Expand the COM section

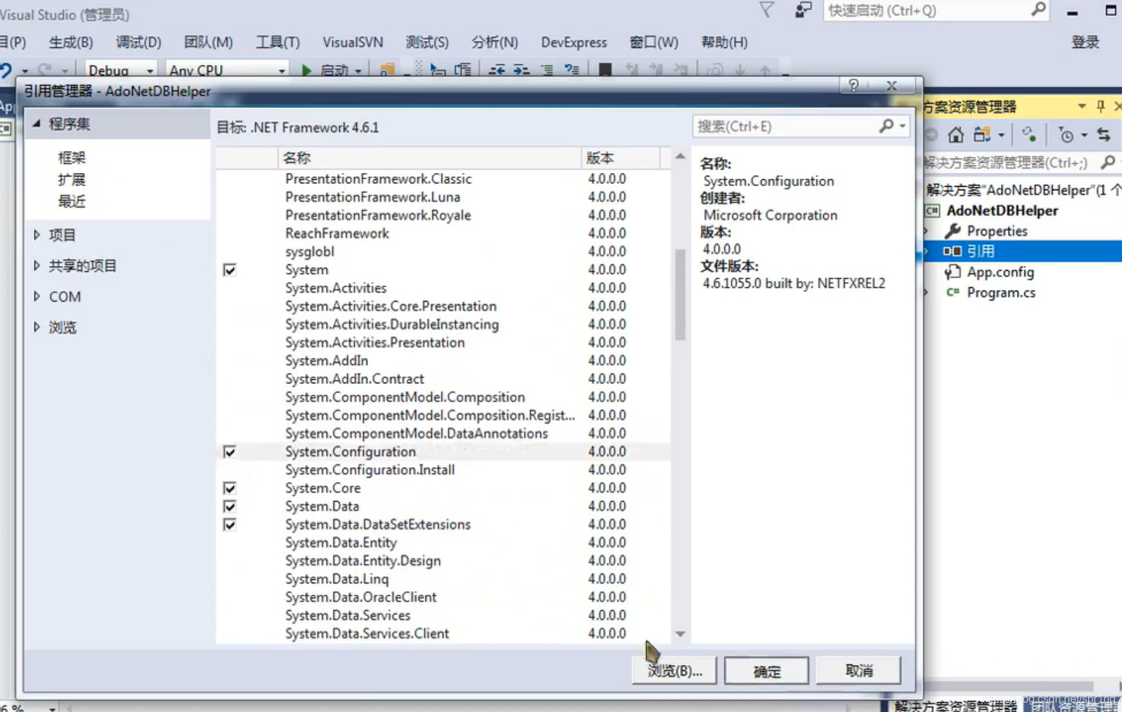coord(37,296)
